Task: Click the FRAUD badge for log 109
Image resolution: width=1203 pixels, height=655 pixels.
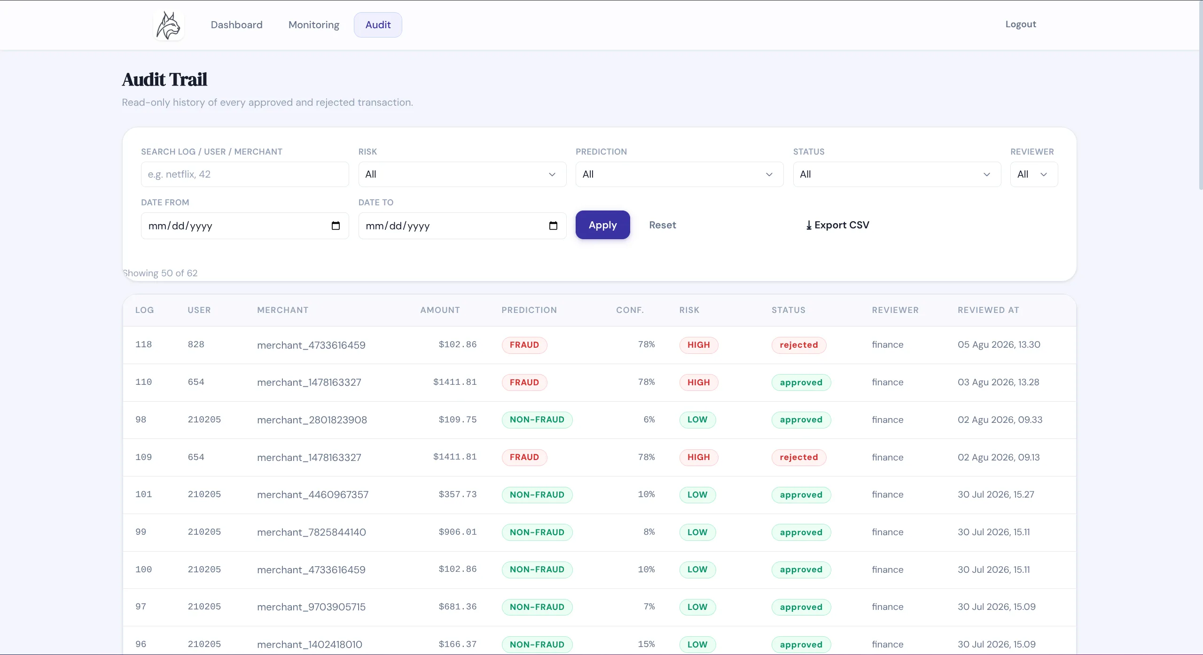Action: point(524,457)
